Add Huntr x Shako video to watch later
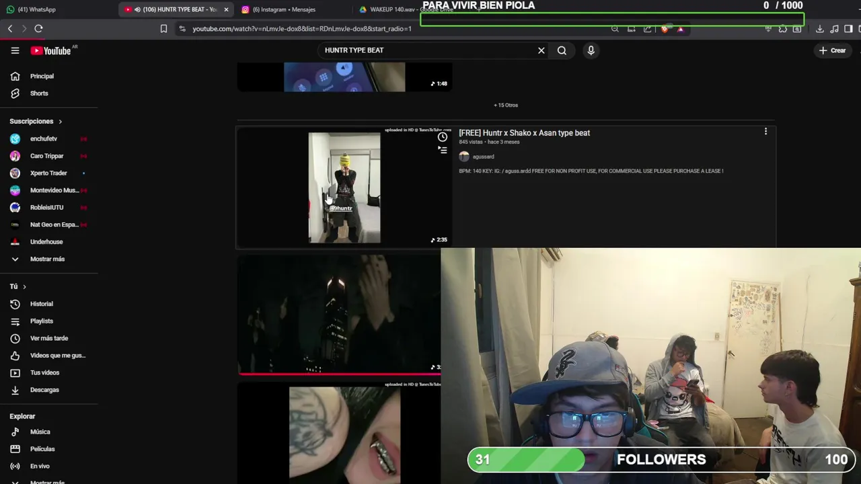 point(442,137)
